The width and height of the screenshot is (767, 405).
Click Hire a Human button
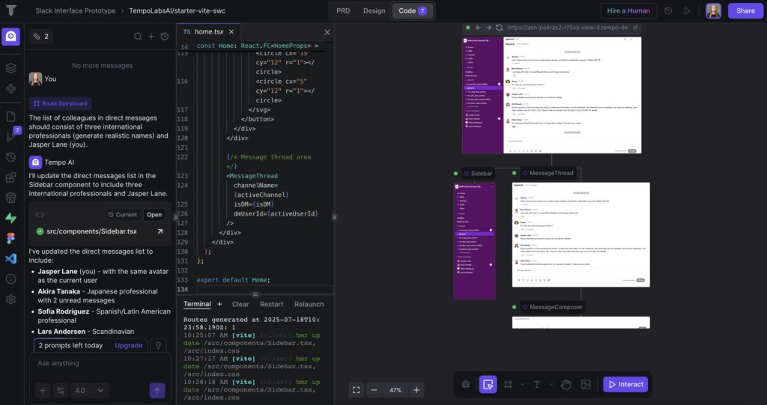[628, 10]
